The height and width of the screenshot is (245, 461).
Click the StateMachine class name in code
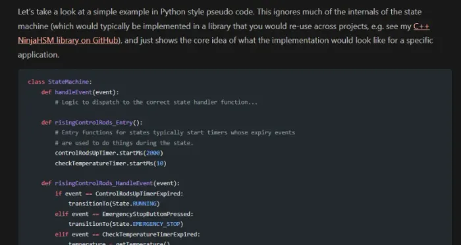tap(68, 82)
